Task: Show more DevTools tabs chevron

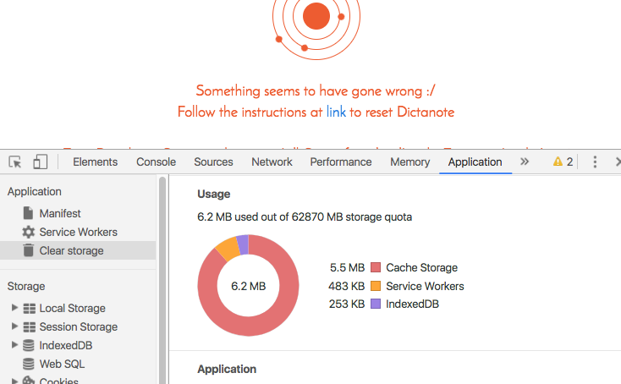Action: click(525, 162)
